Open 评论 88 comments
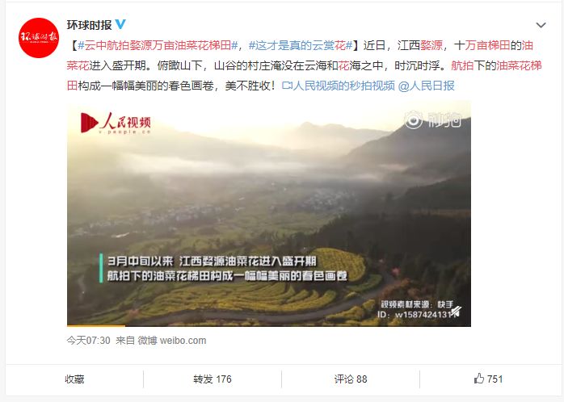Viewport: 564px width, 402px height. click(x=351, y=379)
